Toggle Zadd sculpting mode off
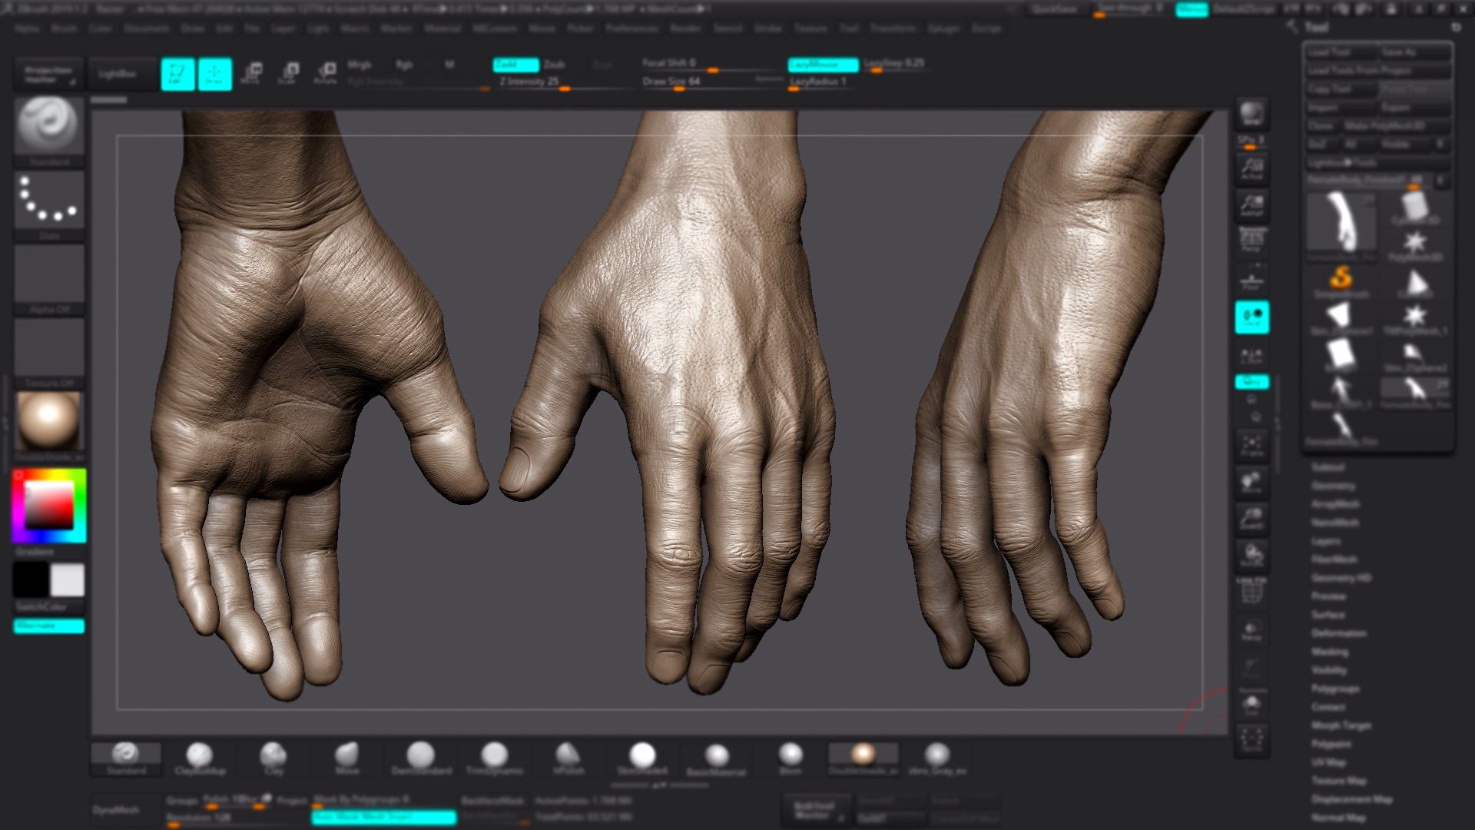 tap(515, 65)
